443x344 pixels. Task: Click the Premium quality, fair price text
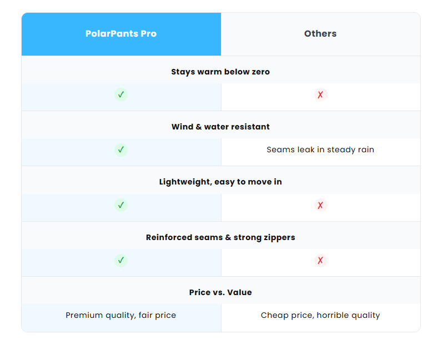coord(121,315)
